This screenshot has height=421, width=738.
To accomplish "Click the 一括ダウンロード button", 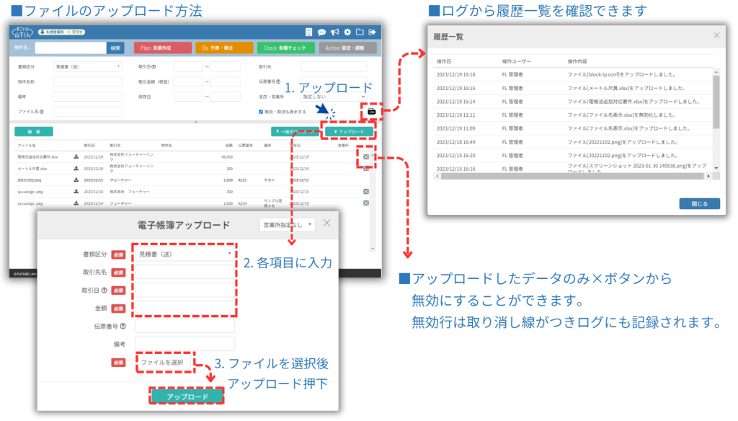I will (295, 132).
